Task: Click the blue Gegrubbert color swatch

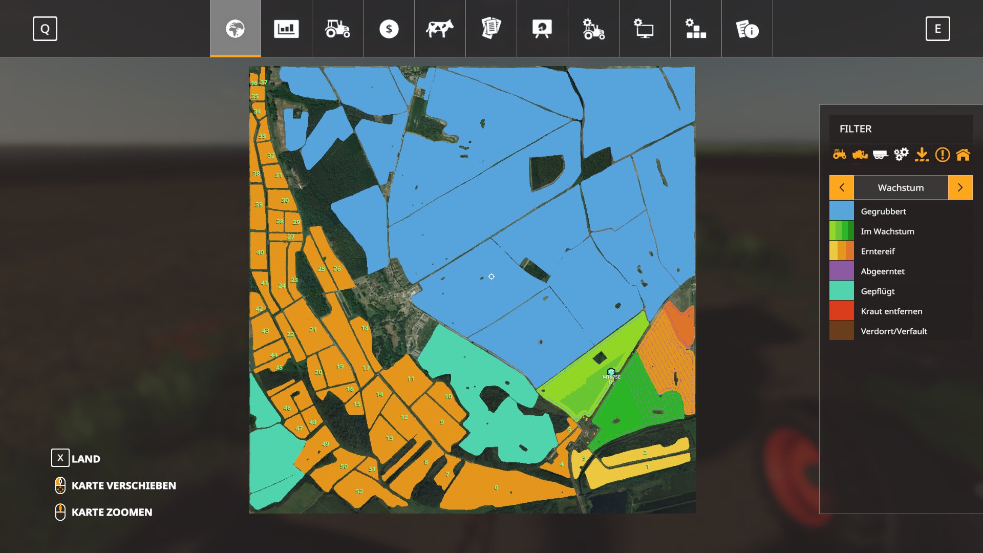Action: click(842, 211)
